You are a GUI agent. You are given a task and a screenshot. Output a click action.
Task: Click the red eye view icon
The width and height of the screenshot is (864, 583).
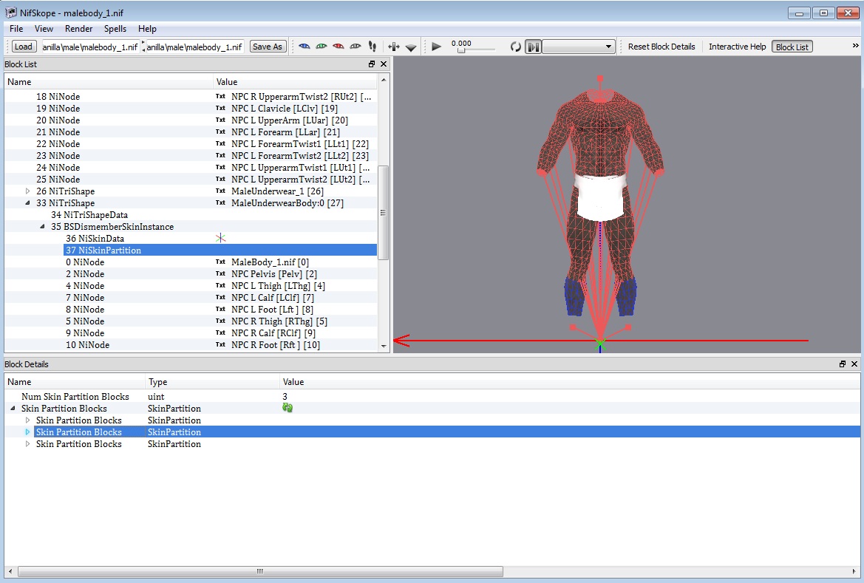click(339, 47)
